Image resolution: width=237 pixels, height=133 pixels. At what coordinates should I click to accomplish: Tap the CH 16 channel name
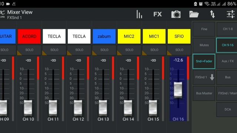tap(178, 119)
